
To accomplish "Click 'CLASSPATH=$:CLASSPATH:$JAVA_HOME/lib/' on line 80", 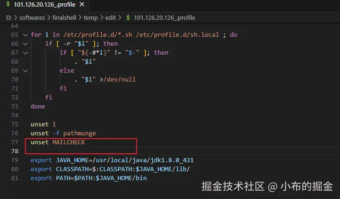I will (x=123, y=169).
